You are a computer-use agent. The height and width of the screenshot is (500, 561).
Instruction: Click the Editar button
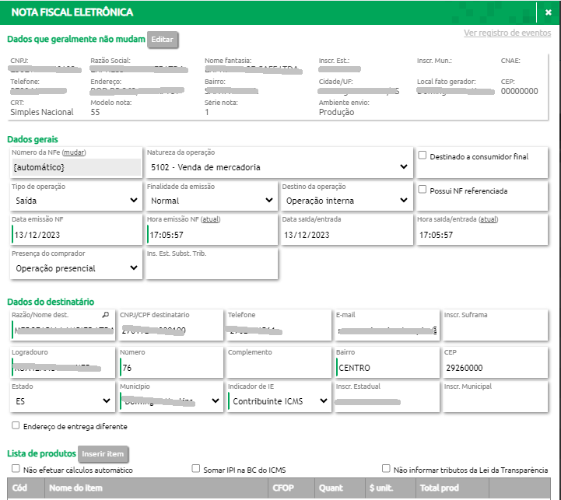pyautogui.click(x=163, y=40)
